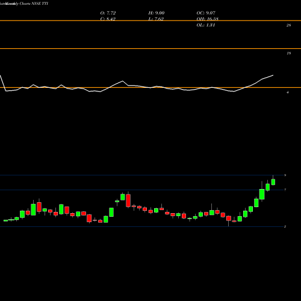
Task: Click the OL: 1.31 reading
Action: coord(206,25)
